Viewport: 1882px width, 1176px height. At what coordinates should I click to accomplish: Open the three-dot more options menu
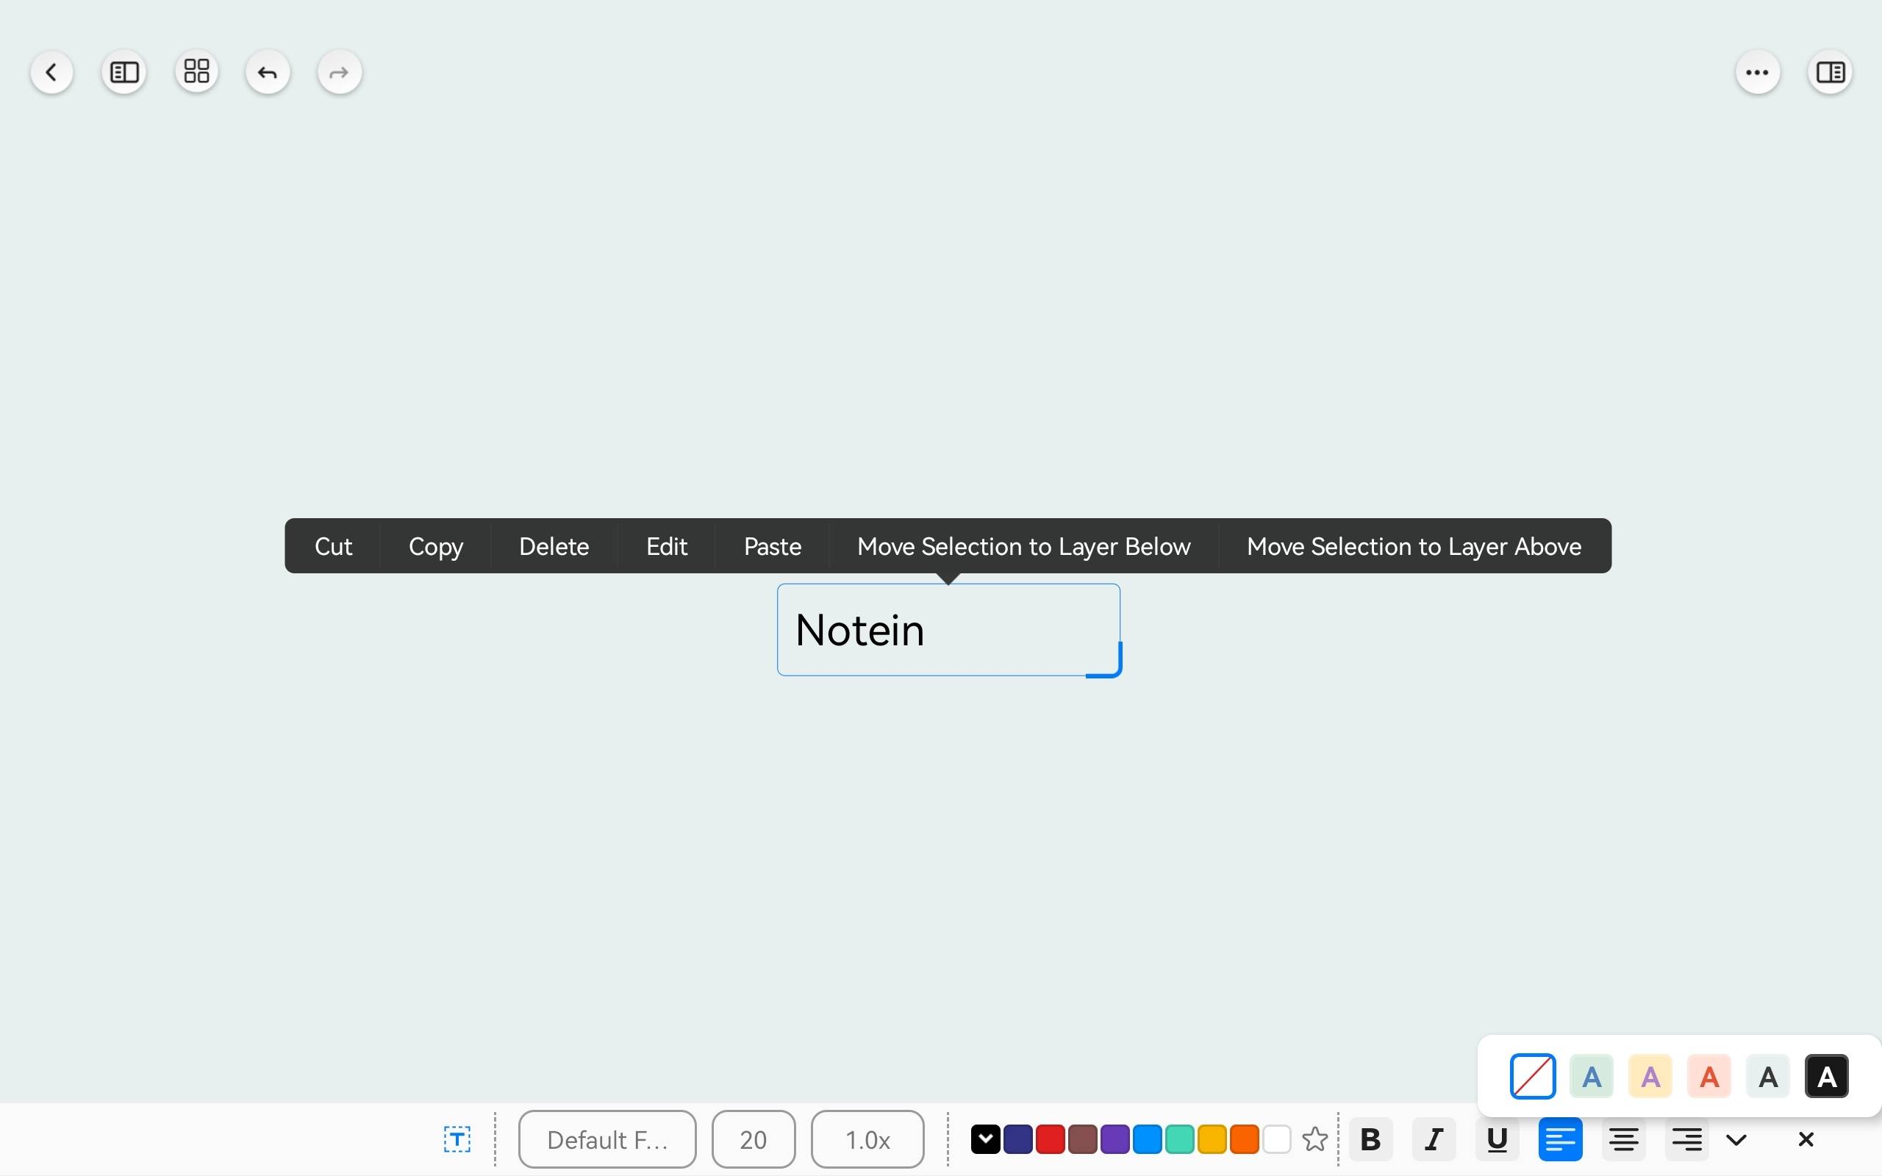point(1758,72)
